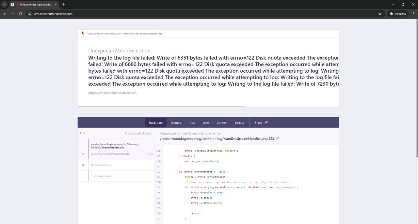Click Expand vendor frames link

coord(138,133)
